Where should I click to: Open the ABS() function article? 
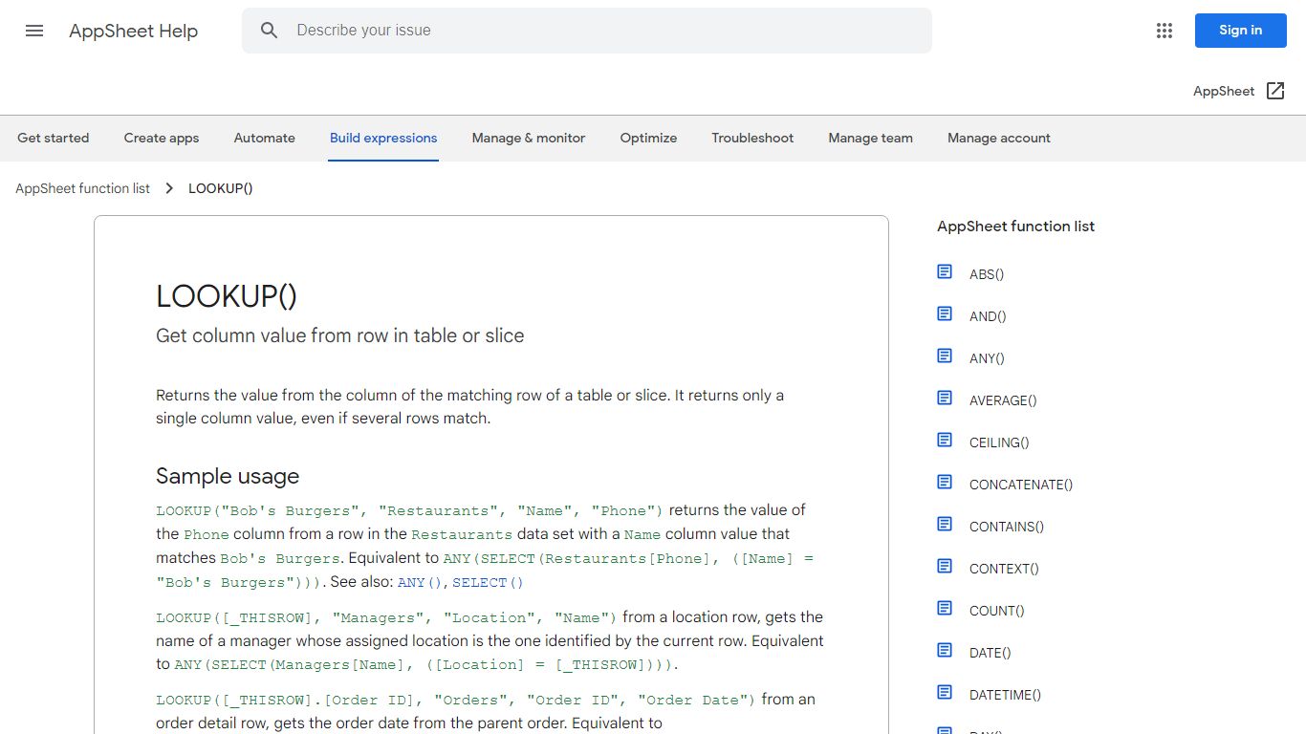(x=987, y=274)
